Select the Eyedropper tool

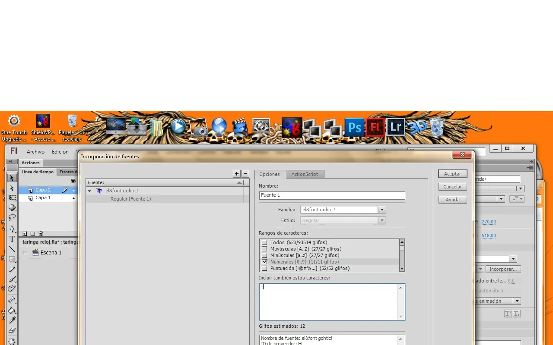(12, 320)
